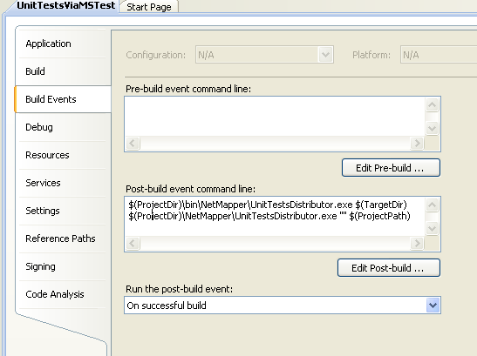
Task: Click the Post-build box scroll up arrow
Action: [x=432, y=205]
